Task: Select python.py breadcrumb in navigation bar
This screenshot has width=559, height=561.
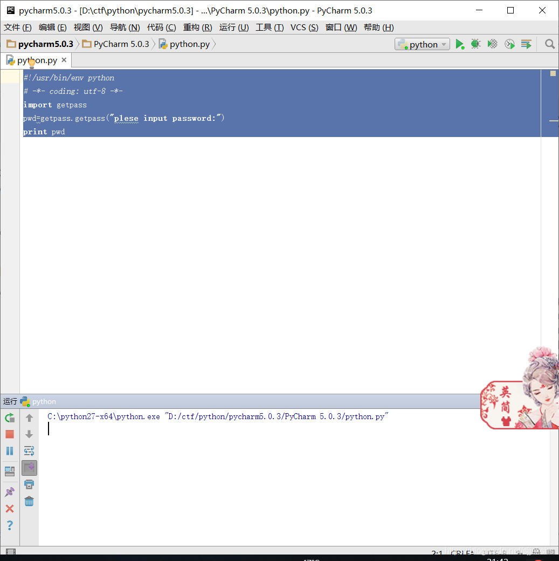Action: 184,44
